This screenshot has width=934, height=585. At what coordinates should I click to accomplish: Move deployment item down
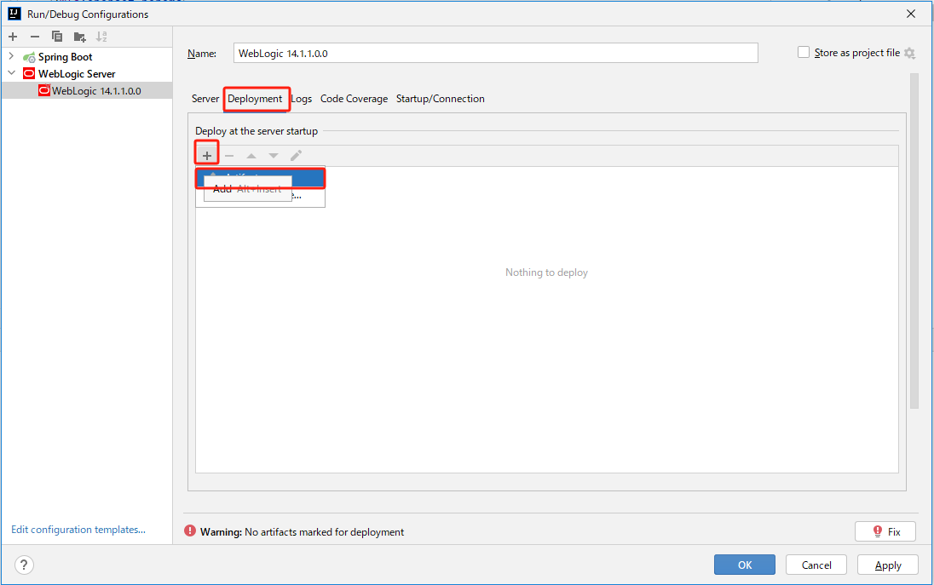pyautogui.click(x=274, y=156)
